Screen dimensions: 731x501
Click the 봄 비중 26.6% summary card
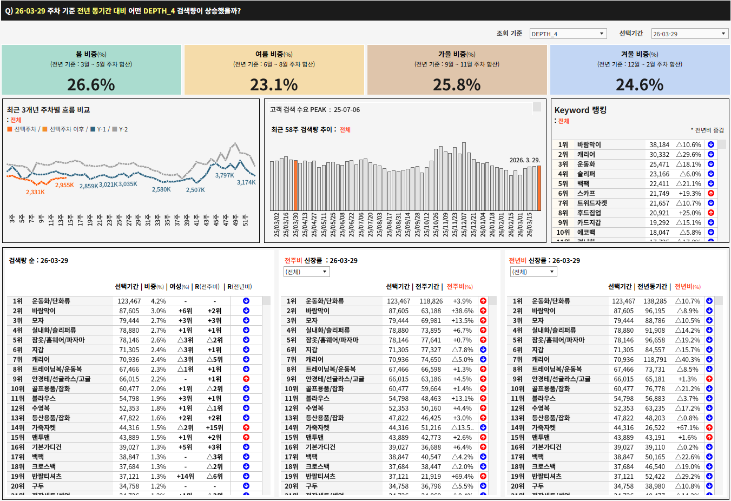(x=91, y=70)
